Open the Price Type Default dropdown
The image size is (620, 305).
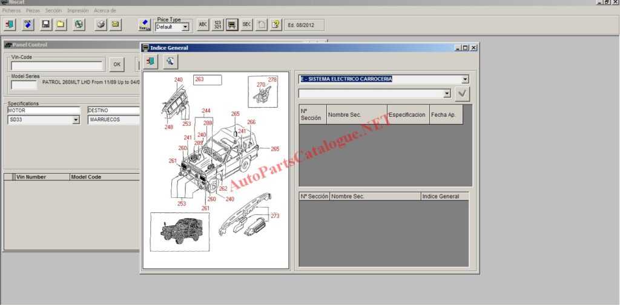(x=185, y=27)
